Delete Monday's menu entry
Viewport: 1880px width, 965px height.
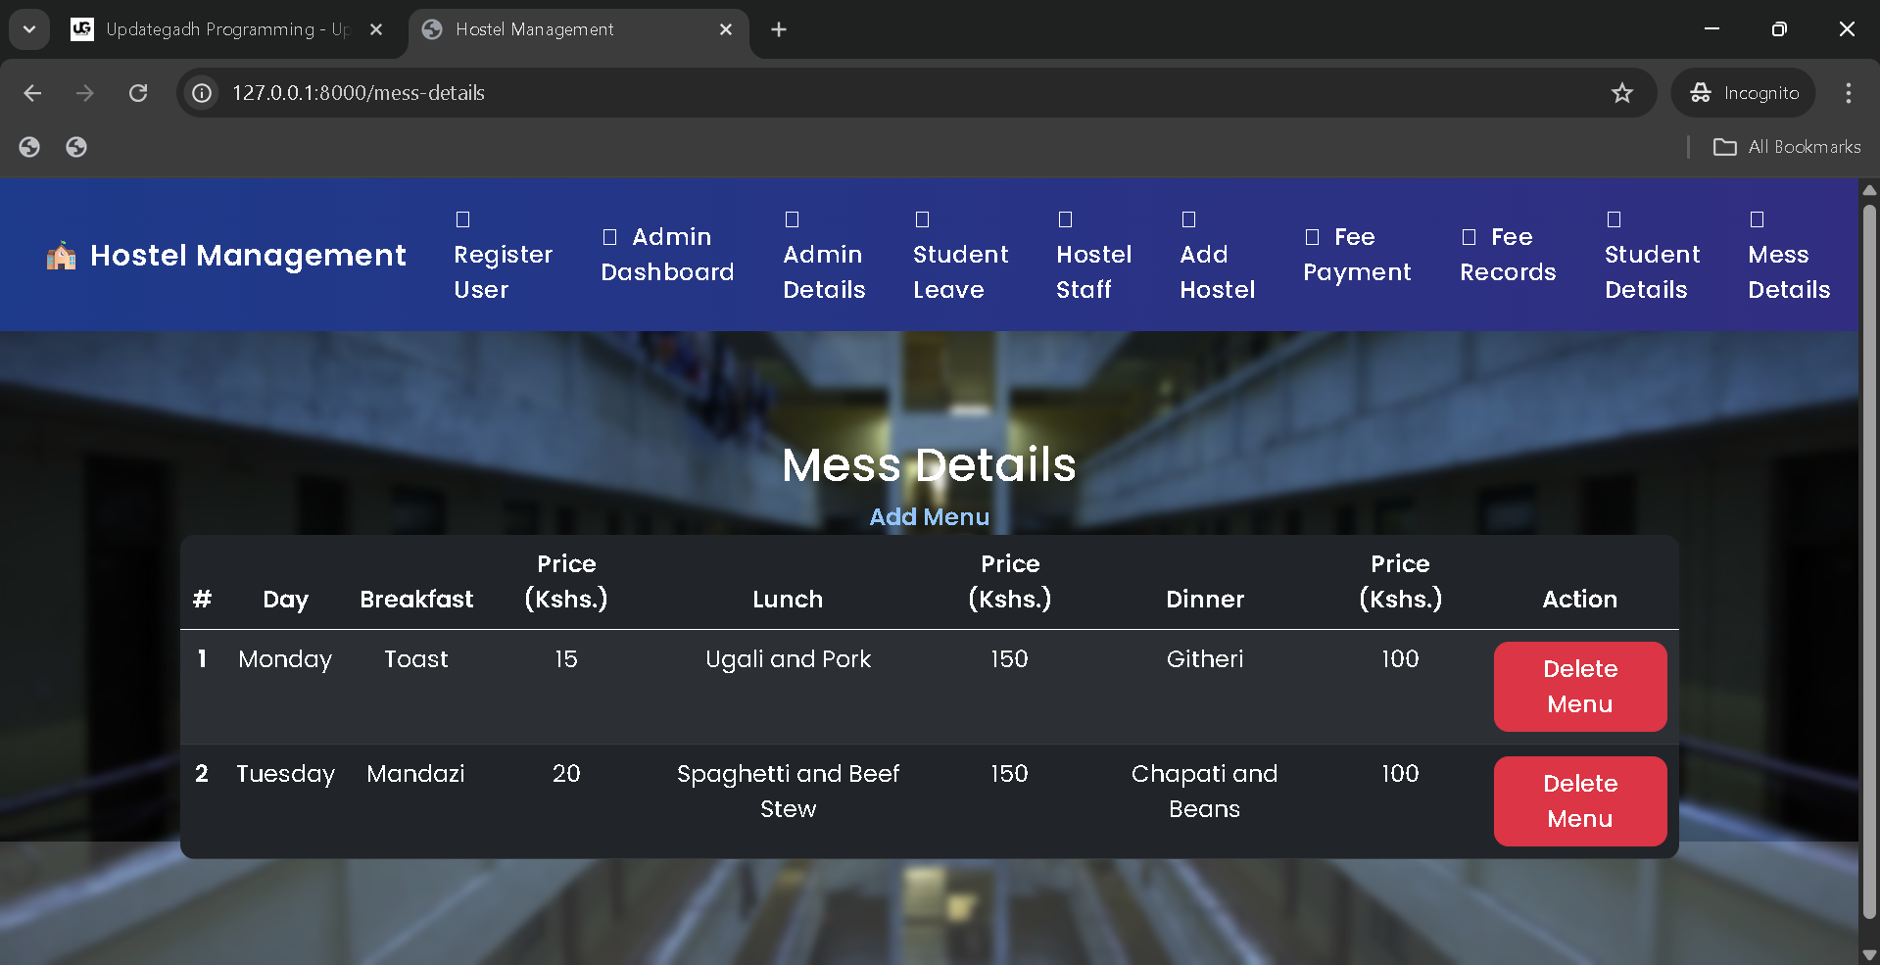pos(1579,687)
